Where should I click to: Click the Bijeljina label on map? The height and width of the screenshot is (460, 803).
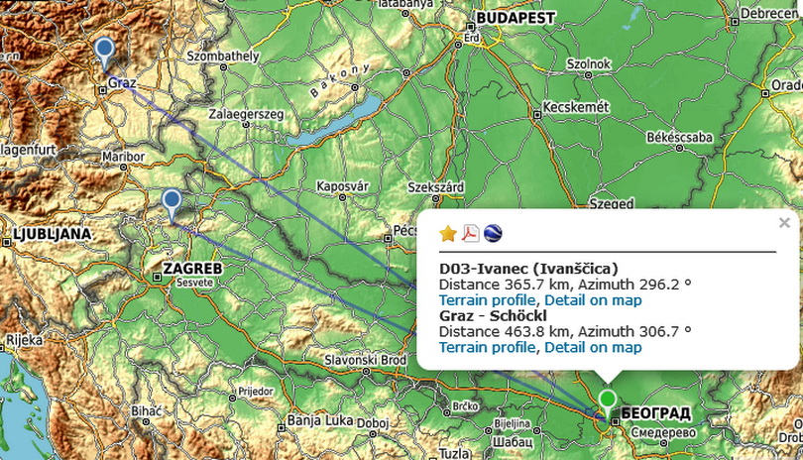point(513,424)
